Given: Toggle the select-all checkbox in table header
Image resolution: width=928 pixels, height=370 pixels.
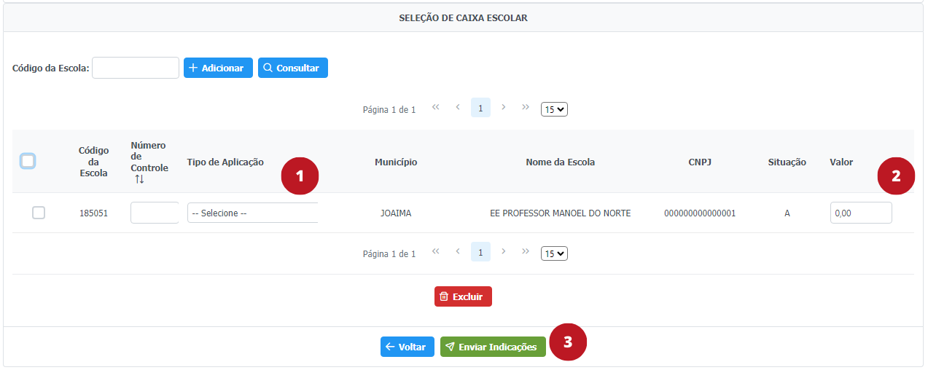Looking at the screenshot, I should coord(28,161).
